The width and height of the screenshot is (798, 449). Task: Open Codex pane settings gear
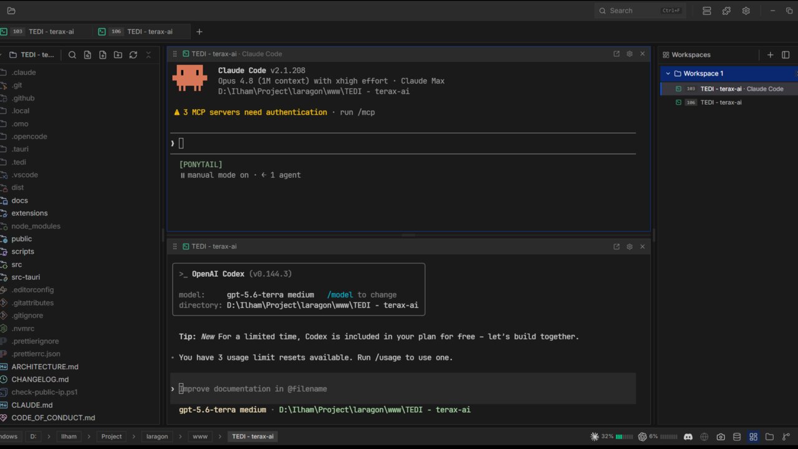pyautogui.click(x=630, y=246)
